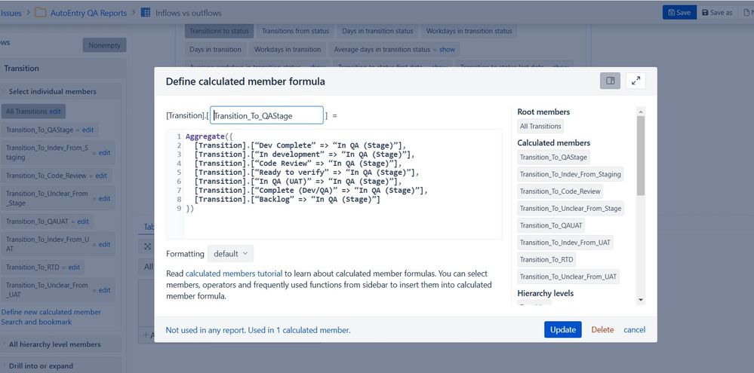Click the sidebar scrollbar up arrow
This screenshot has width=754, height=373.
(x=641, y=112)
